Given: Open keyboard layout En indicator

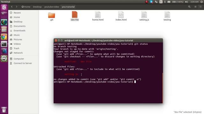Looking at the screenshot, I should (161, 2).
